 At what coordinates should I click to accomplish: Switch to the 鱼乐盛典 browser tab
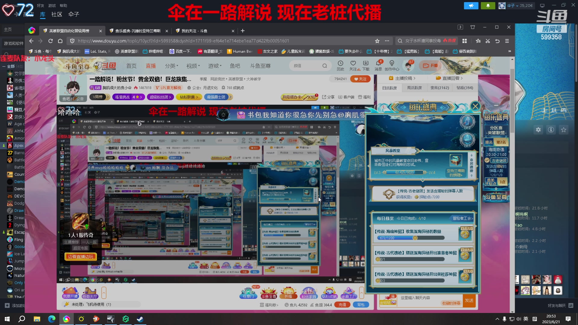click(x=138, y=31)
